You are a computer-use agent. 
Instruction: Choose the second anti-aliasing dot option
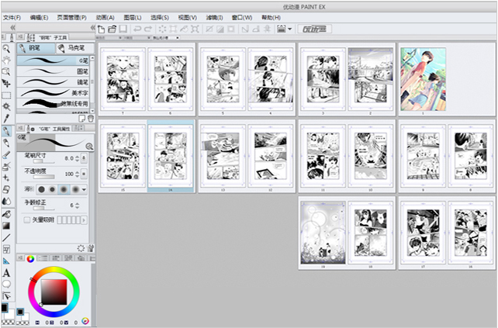coord(53,189)
